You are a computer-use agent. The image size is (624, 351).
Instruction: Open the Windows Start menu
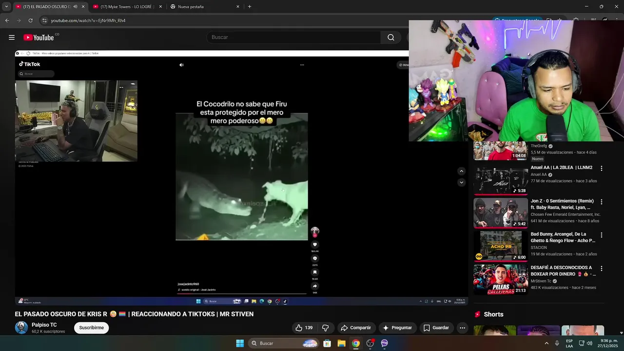240,343
